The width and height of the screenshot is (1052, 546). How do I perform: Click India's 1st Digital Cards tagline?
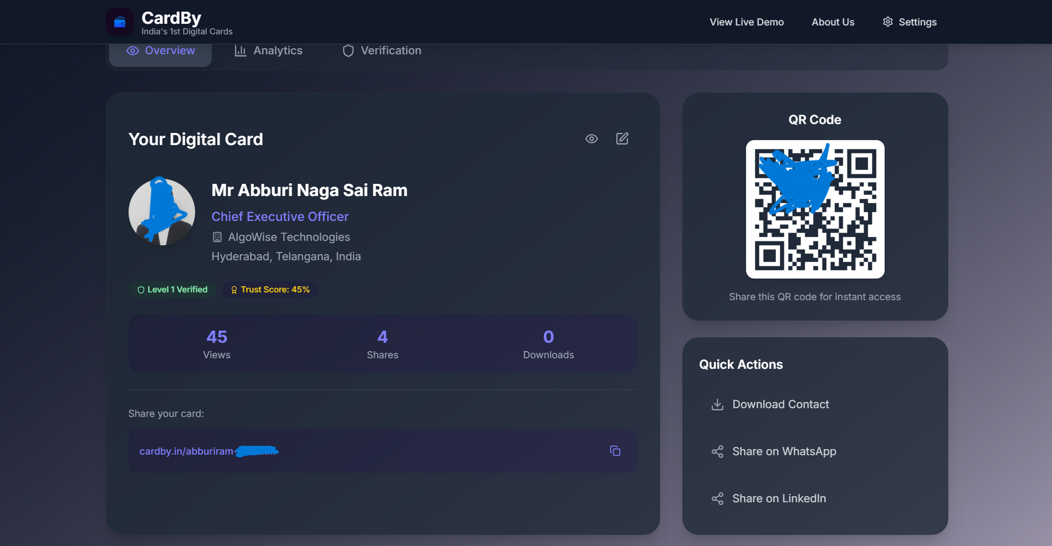(x=187, y=32)
